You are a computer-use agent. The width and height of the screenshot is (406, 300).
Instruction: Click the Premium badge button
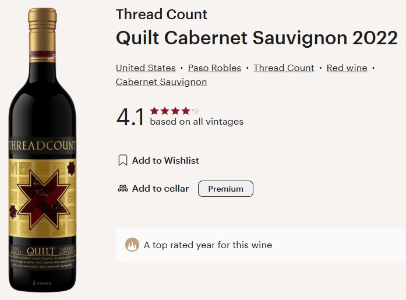click(x=225, y=189)
